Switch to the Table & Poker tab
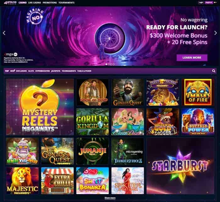 pos(84,71)
